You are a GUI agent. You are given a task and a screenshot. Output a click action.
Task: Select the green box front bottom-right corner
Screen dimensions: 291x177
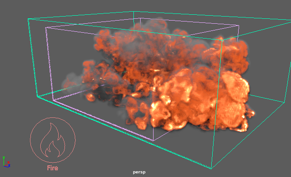pos(211,168)
